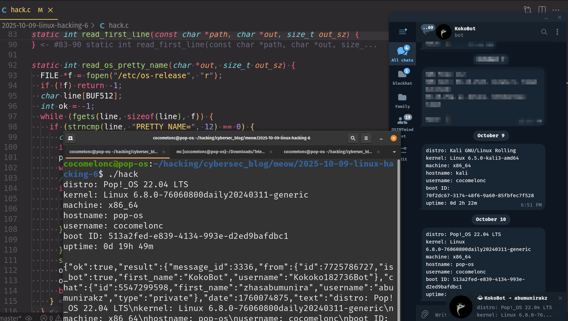Select the Family chat folder

tap(402, 101)
